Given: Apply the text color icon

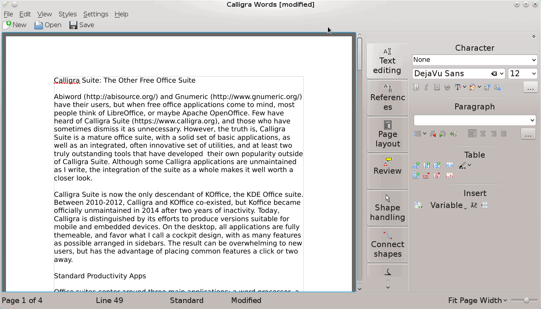Looking at the screenshot, I should [x=458, y=87].
